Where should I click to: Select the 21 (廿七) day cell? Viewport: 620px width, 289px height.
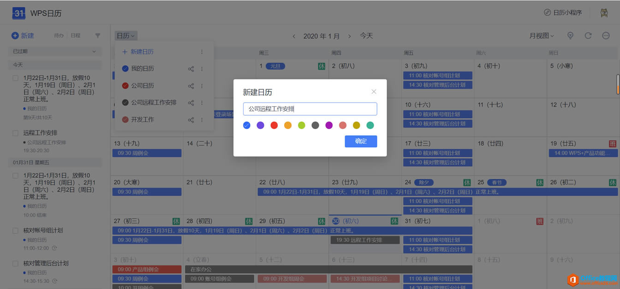[220, 195]
